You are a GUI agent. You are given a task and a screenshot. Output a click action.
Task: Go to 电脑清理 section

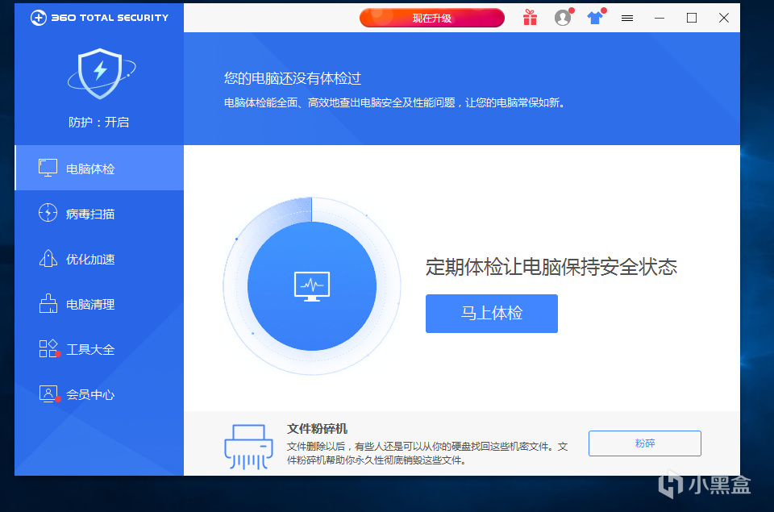click(99, 304)
